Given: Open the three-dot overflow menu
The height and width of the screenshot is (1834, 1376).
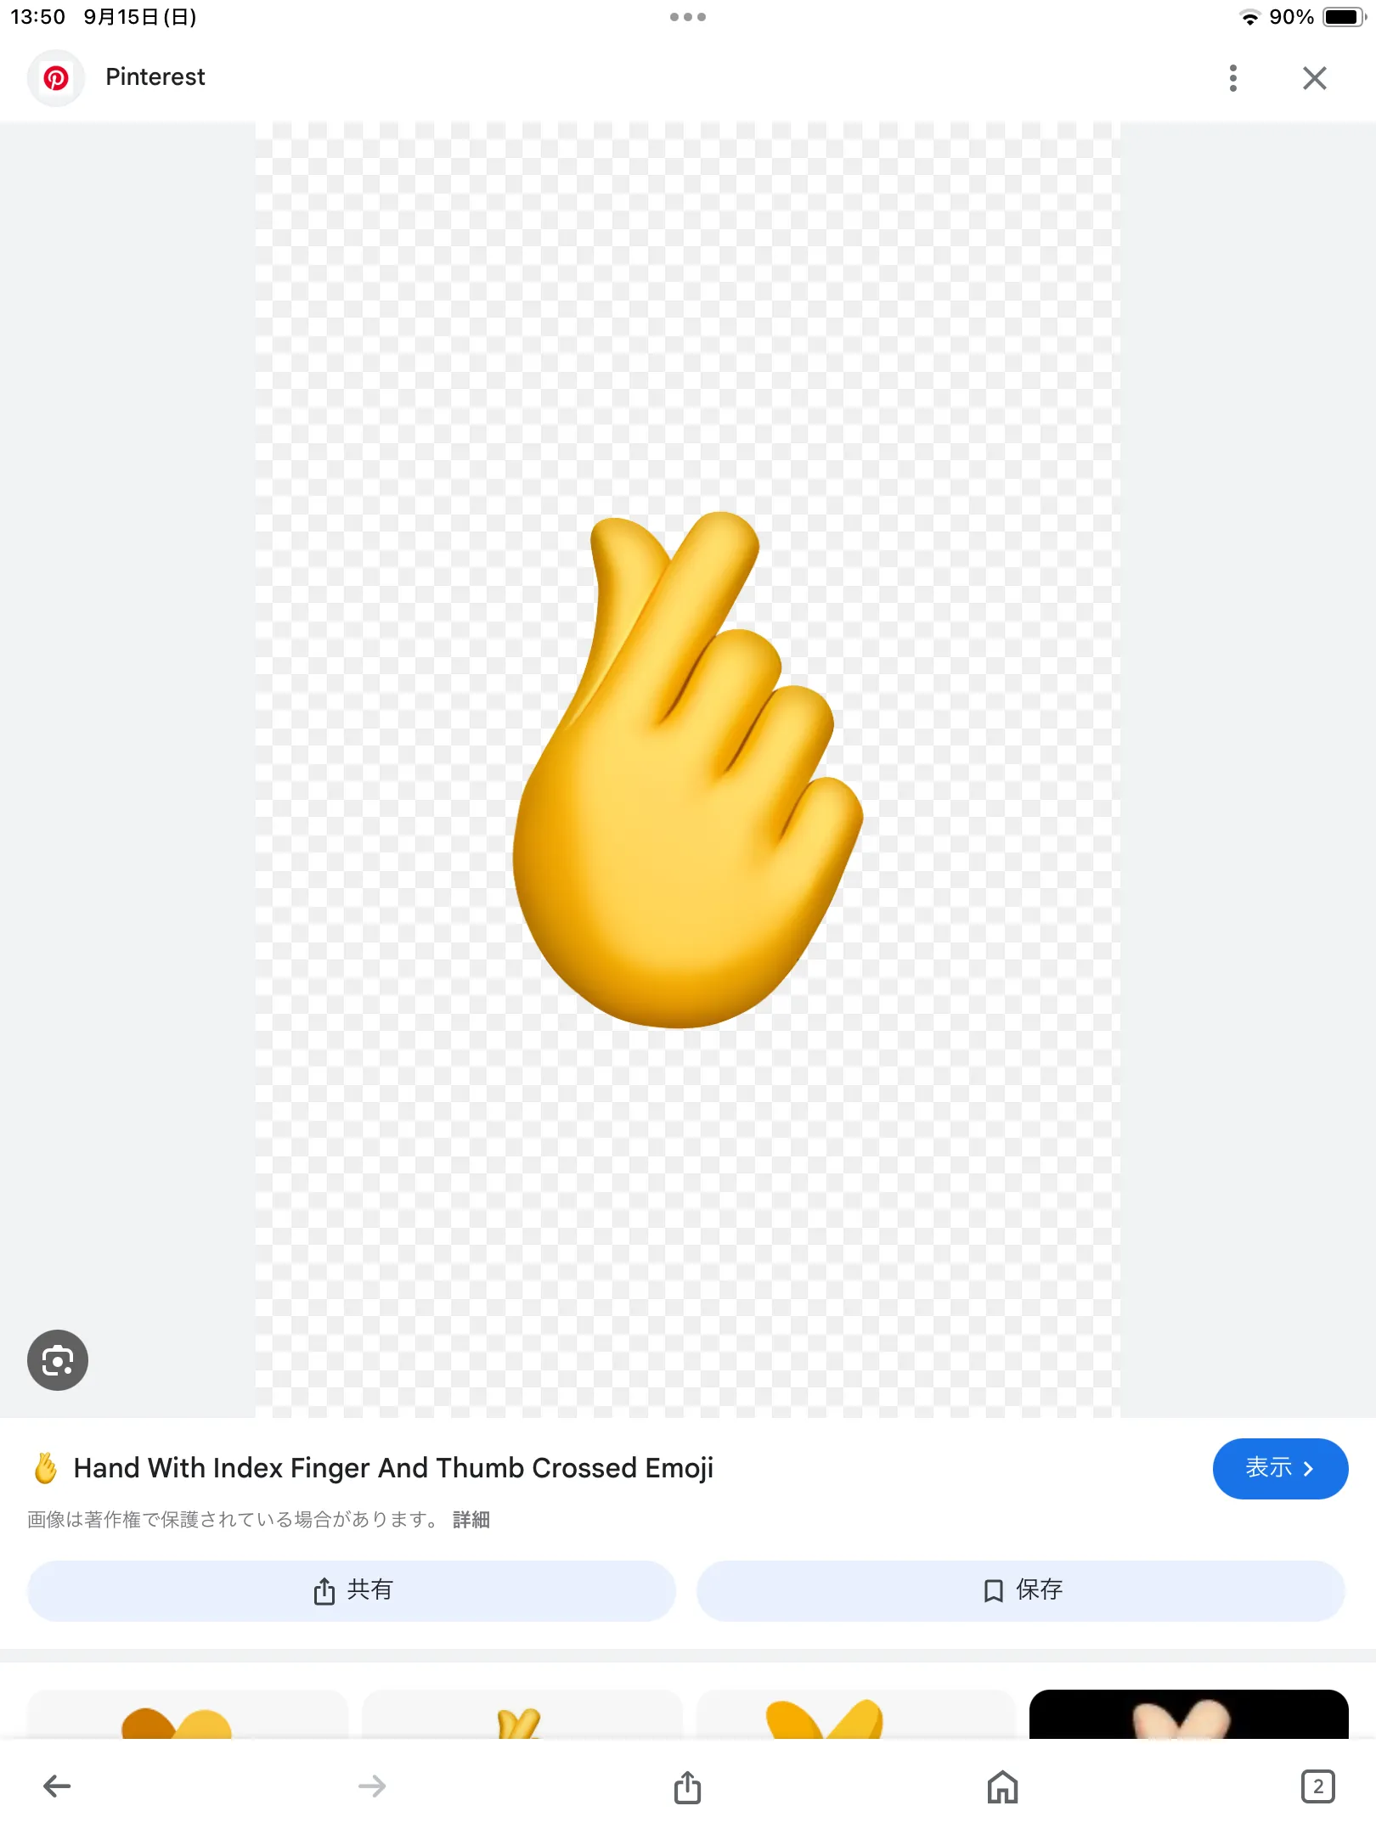Looking at the screenshot, I should (x=1233, y=78).
